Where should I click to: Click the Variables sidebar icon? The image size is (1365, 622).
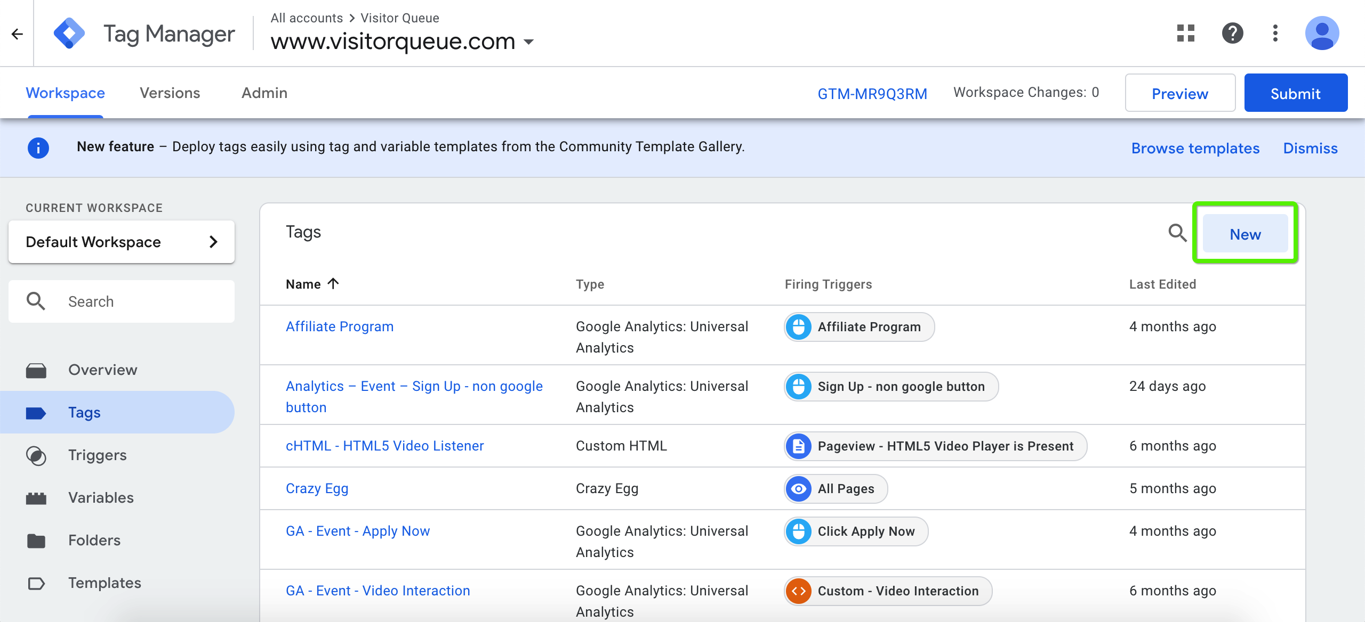pyautogui.click(x=36, y=498)
